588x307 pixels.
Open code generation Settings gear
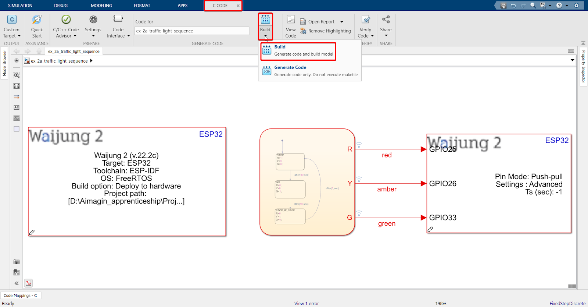93,20
